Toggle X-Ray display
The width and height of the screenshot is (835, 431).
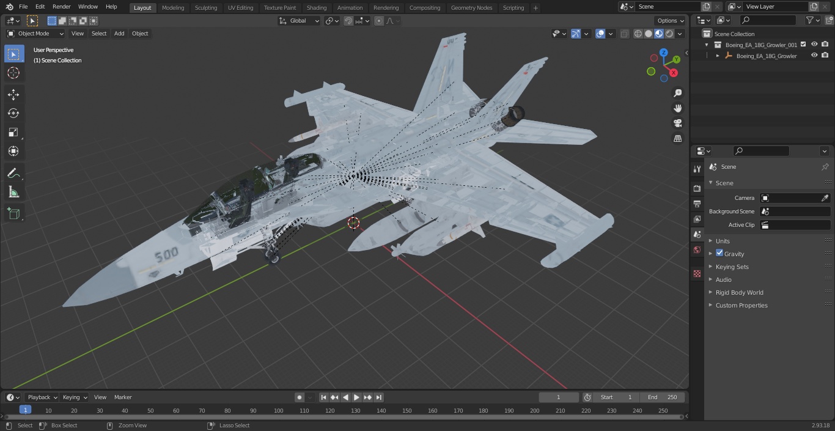coord(624,34)
